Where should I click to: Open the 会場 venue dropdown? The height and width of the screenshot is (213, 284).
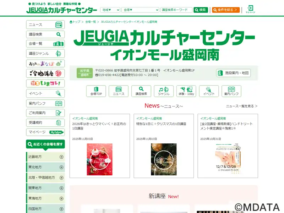click(140, 10)
